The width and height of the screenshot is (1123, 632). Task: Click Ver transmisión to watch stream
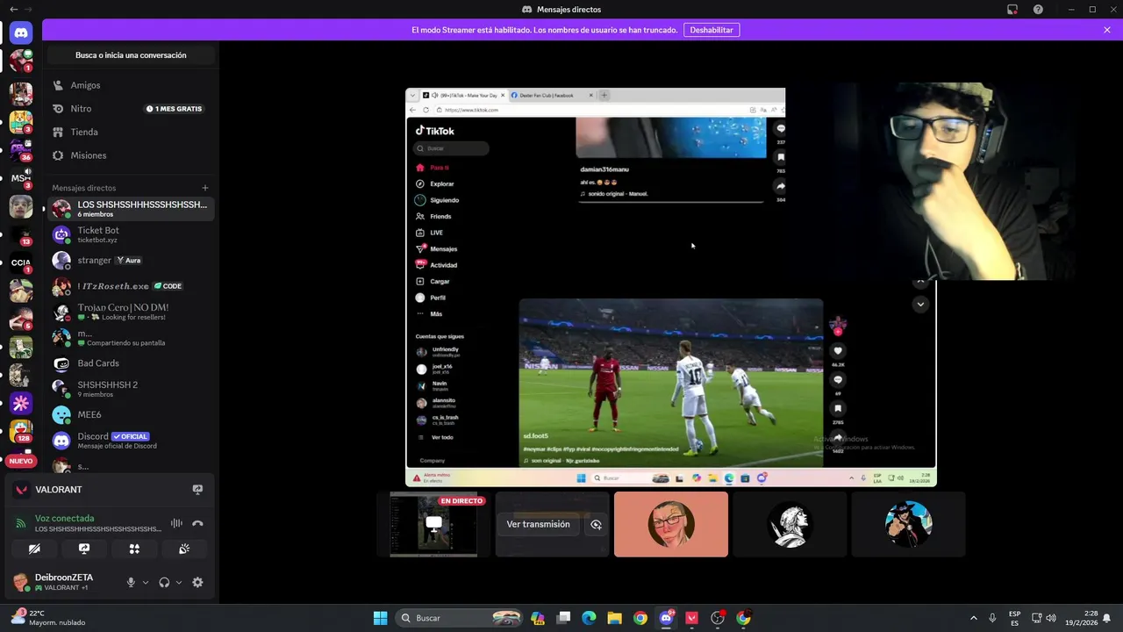tap(538, 524)
